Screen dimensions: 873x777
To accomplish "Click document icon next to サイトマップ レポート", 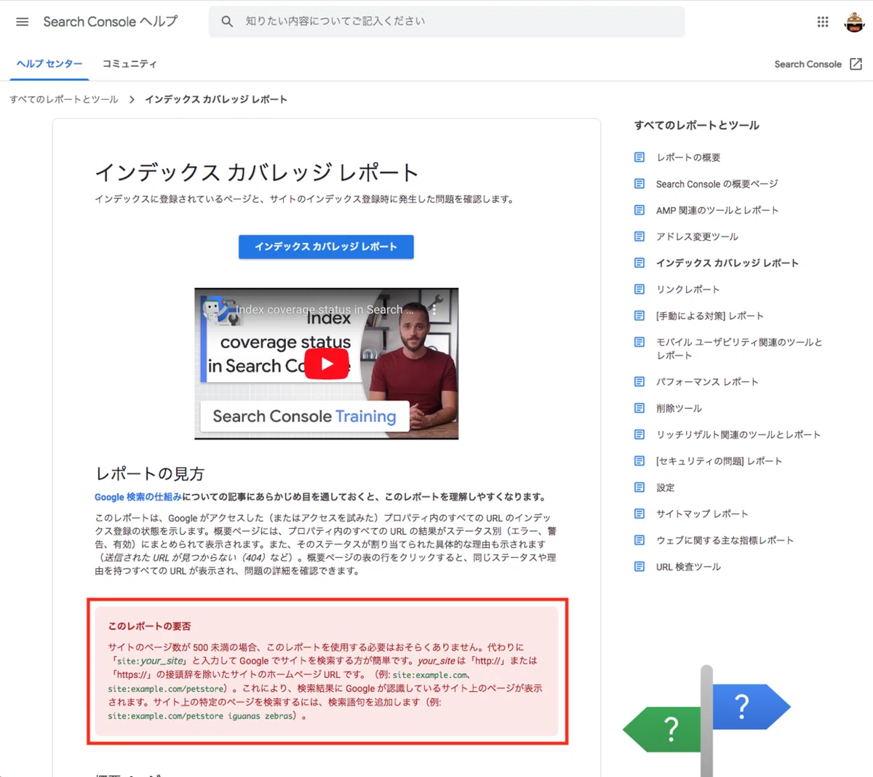I will [x=639, y=514].
